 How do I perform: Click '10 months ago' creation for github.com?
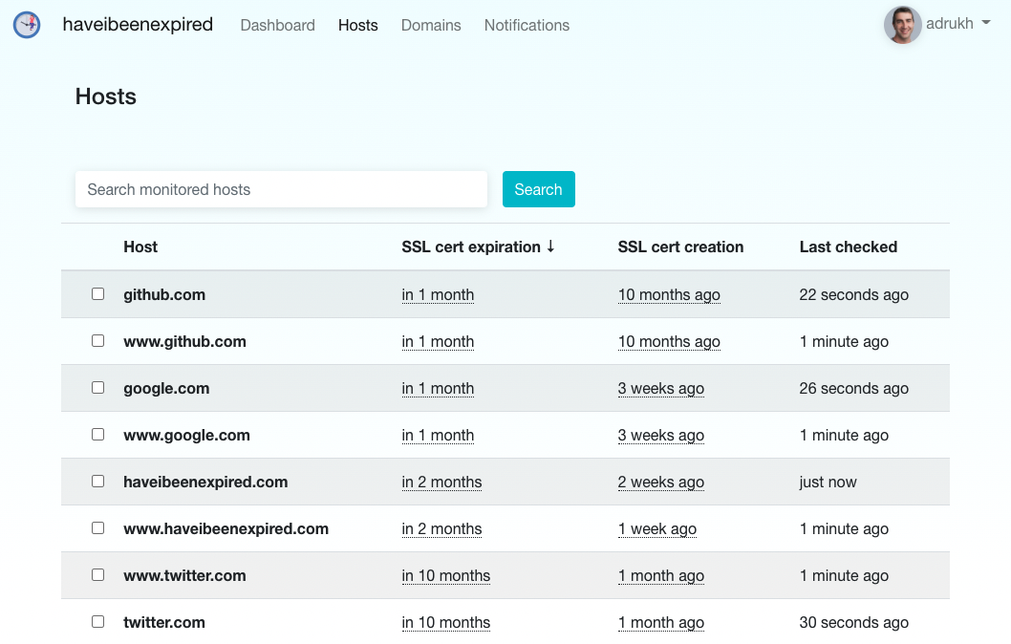coord(669,294)
